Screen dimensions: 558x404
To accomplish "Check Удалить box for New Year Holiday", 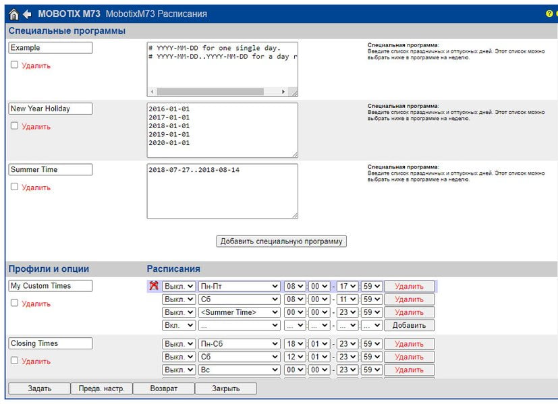I will [x=14, y=125].
